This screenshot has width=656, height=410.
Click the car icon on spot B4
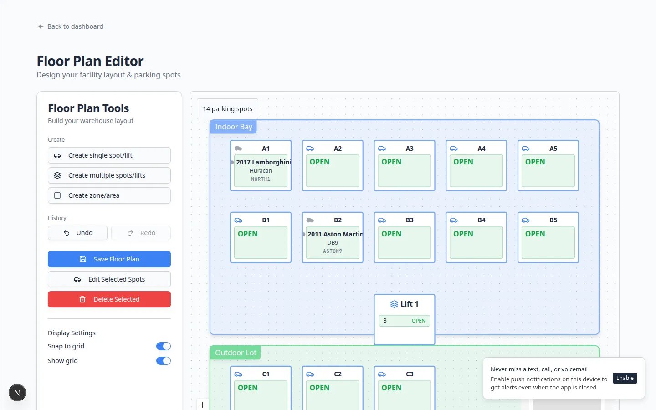tap(454, 220)
